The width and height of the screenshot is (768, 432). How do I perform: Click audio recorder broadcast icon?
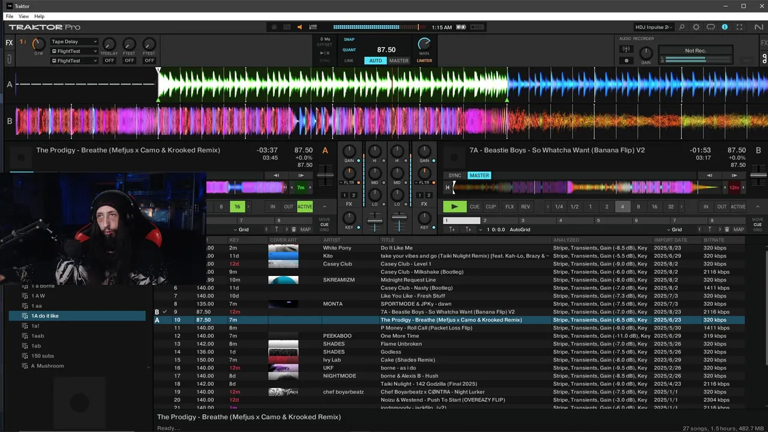(x=626, y=49)
